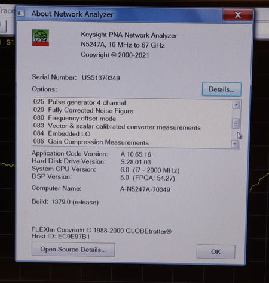The height and width of the screenshot is (283, 269).
Task: Click the Trace menu behind the dialog
Action: click(x=7, y=11)
